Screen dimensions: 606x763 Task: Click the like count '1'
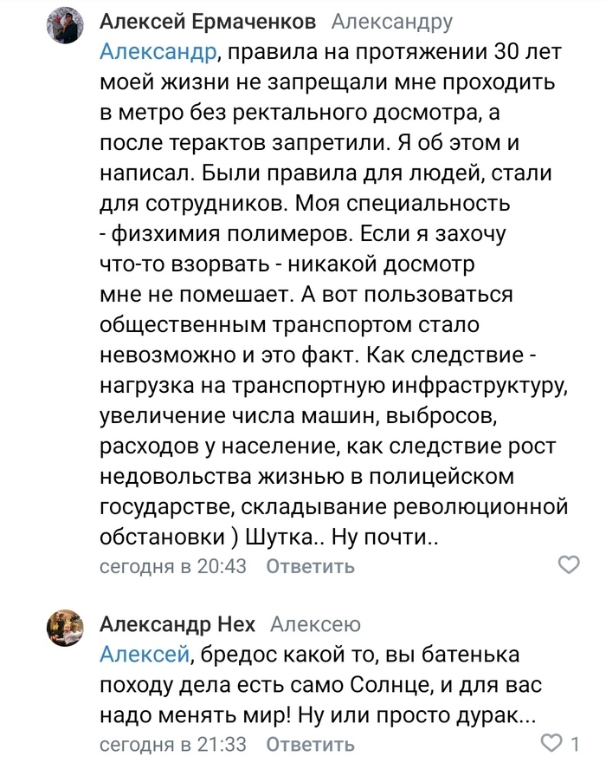pos(574,743)
